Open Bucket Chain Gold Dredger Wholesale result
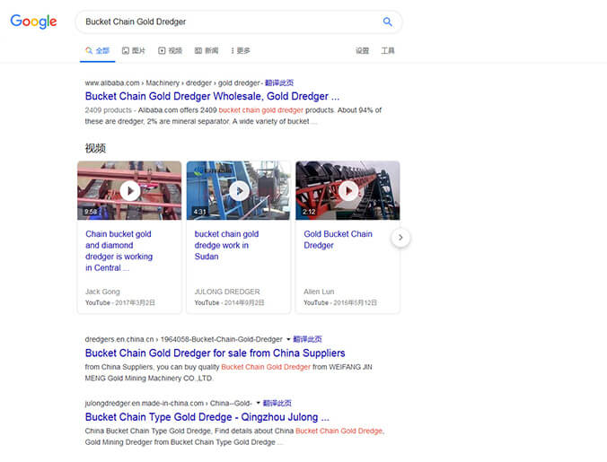 (212, 96)
